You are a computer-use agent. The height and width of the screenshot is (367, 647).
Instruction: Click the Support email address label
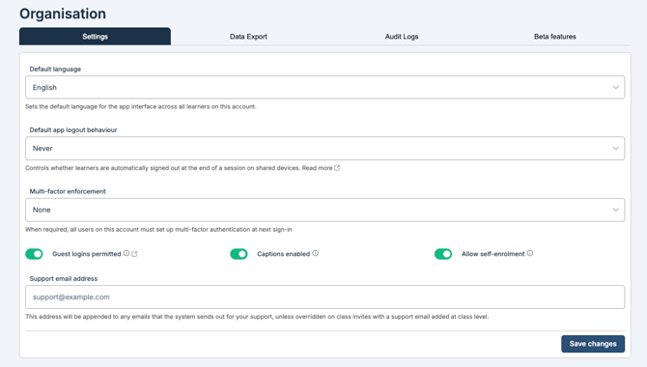[64, 279]
